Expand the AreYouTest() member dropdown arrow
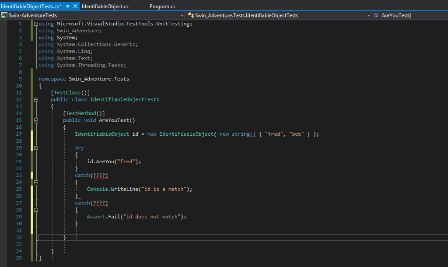Viewport: 448px width, 267px height. tap(444, 15)
